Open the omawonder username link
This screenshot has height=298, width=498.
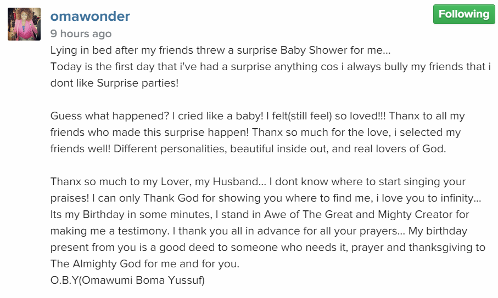tap(90, 16)
